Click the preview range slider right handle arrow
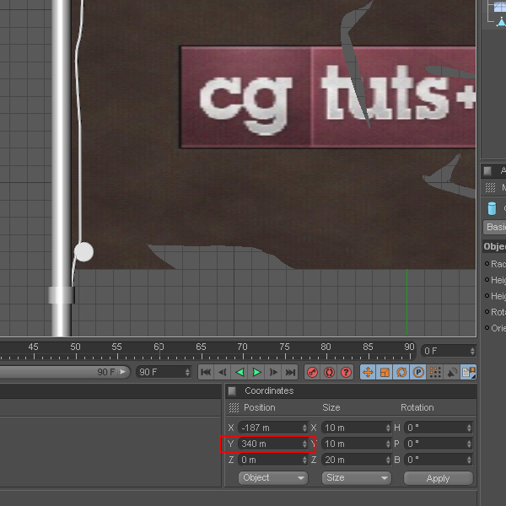 pyautogui.click(x=122, y=372)
